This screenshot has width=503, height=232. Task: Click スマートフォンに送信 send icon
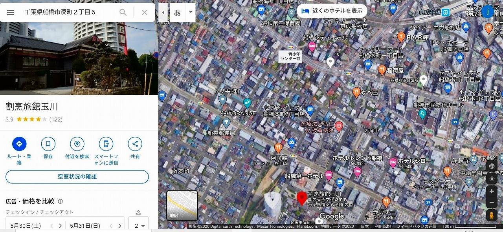coord(106,144)
